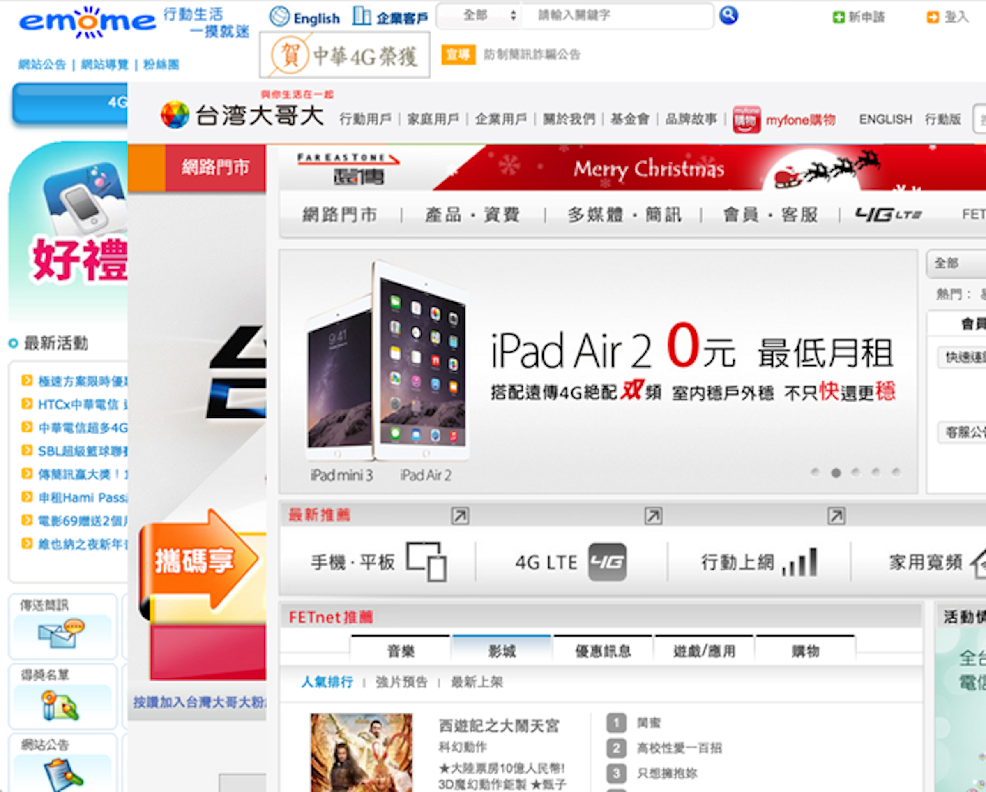
Task: Click 行動版 link
Action: click(942, 120)
